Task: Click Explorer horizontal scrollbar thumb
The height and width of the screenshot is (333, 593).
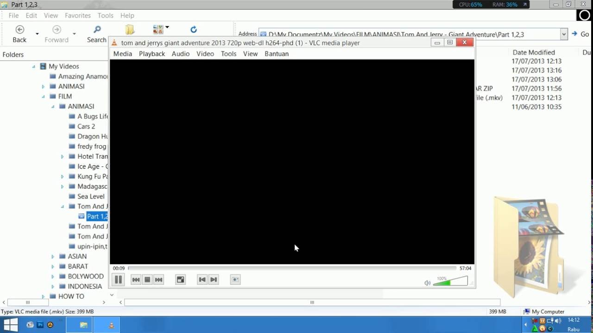Action: (x=312, y=302)
